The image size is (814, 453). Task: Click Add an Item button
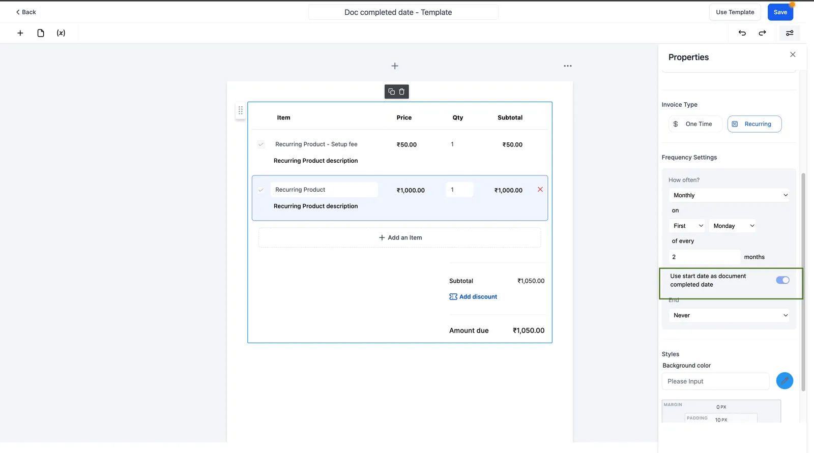[x=400, y=237]
